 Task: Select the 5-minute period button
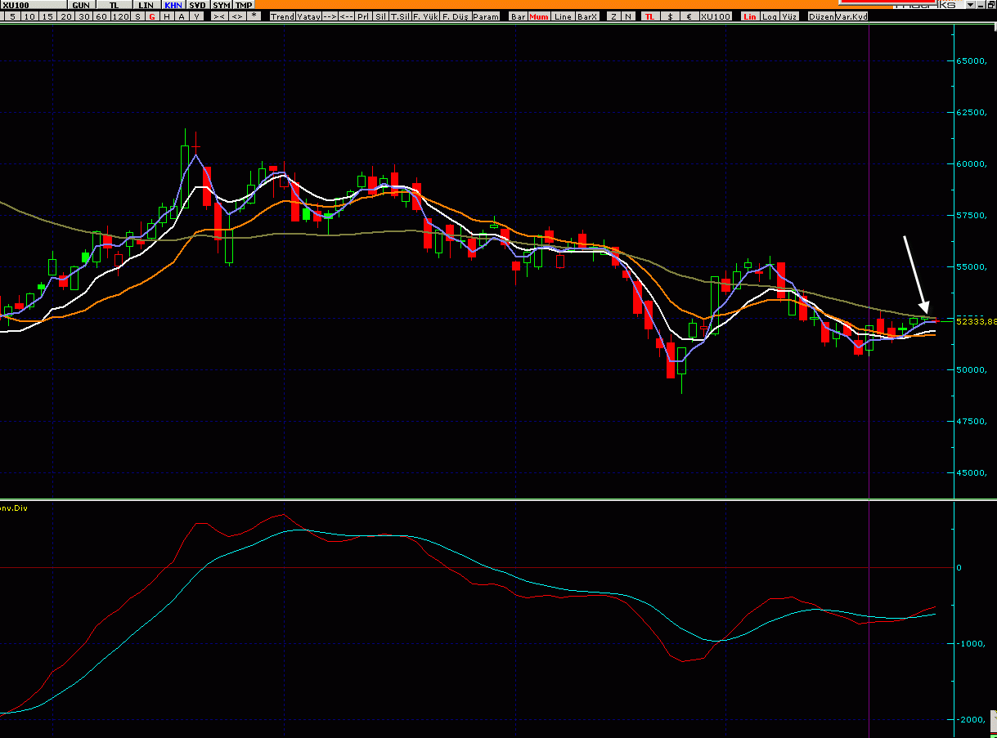(x=11, y=16)
